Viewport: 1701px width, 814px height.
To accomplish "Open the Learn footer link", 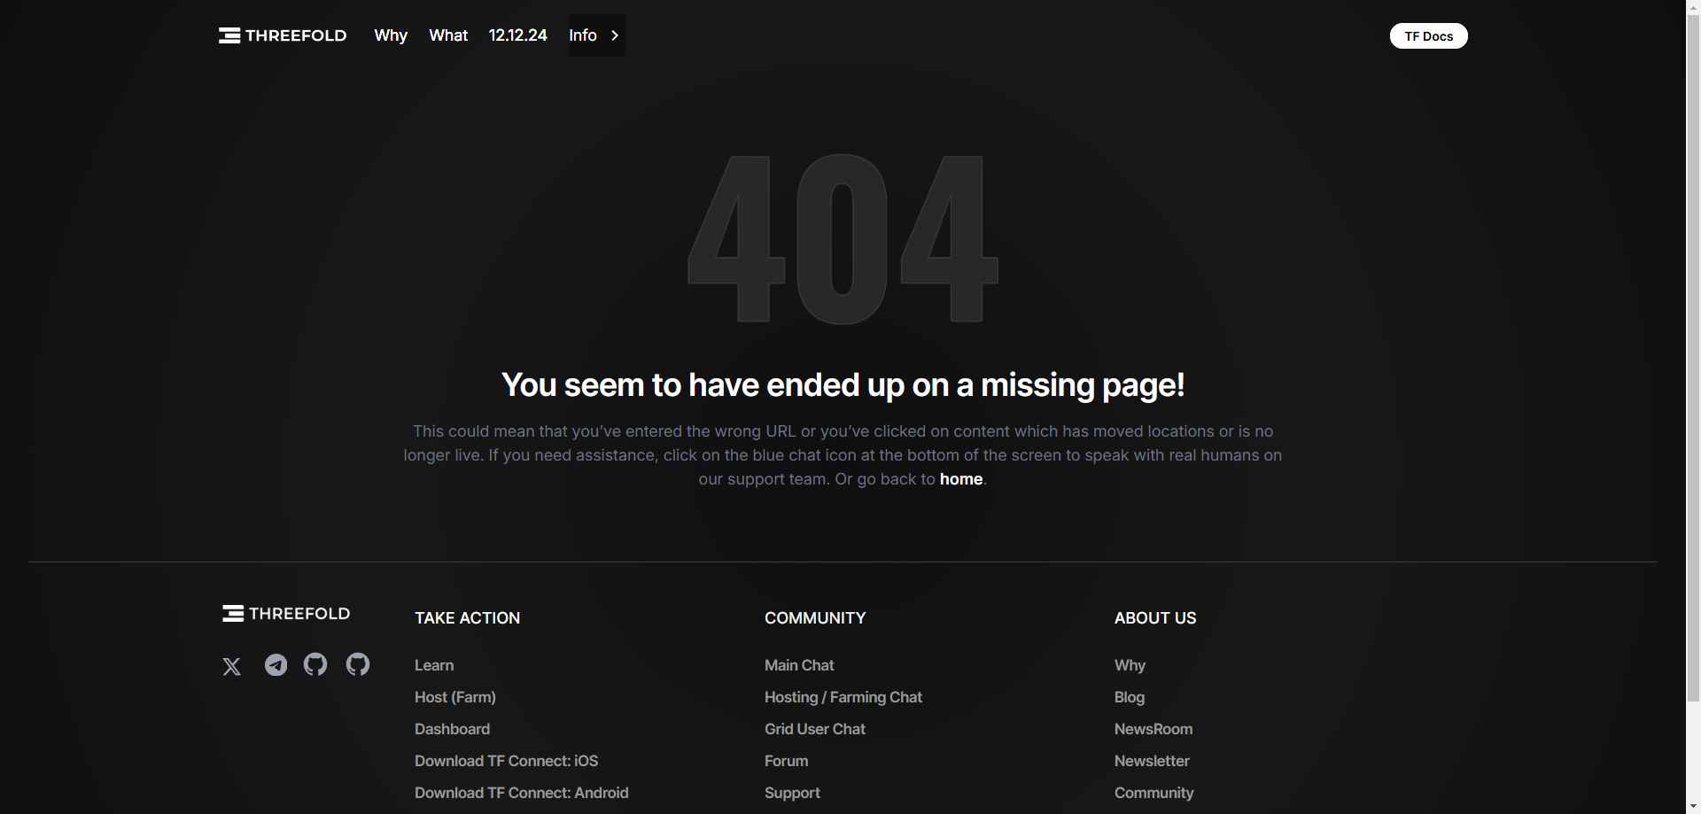I will point(434,665).
